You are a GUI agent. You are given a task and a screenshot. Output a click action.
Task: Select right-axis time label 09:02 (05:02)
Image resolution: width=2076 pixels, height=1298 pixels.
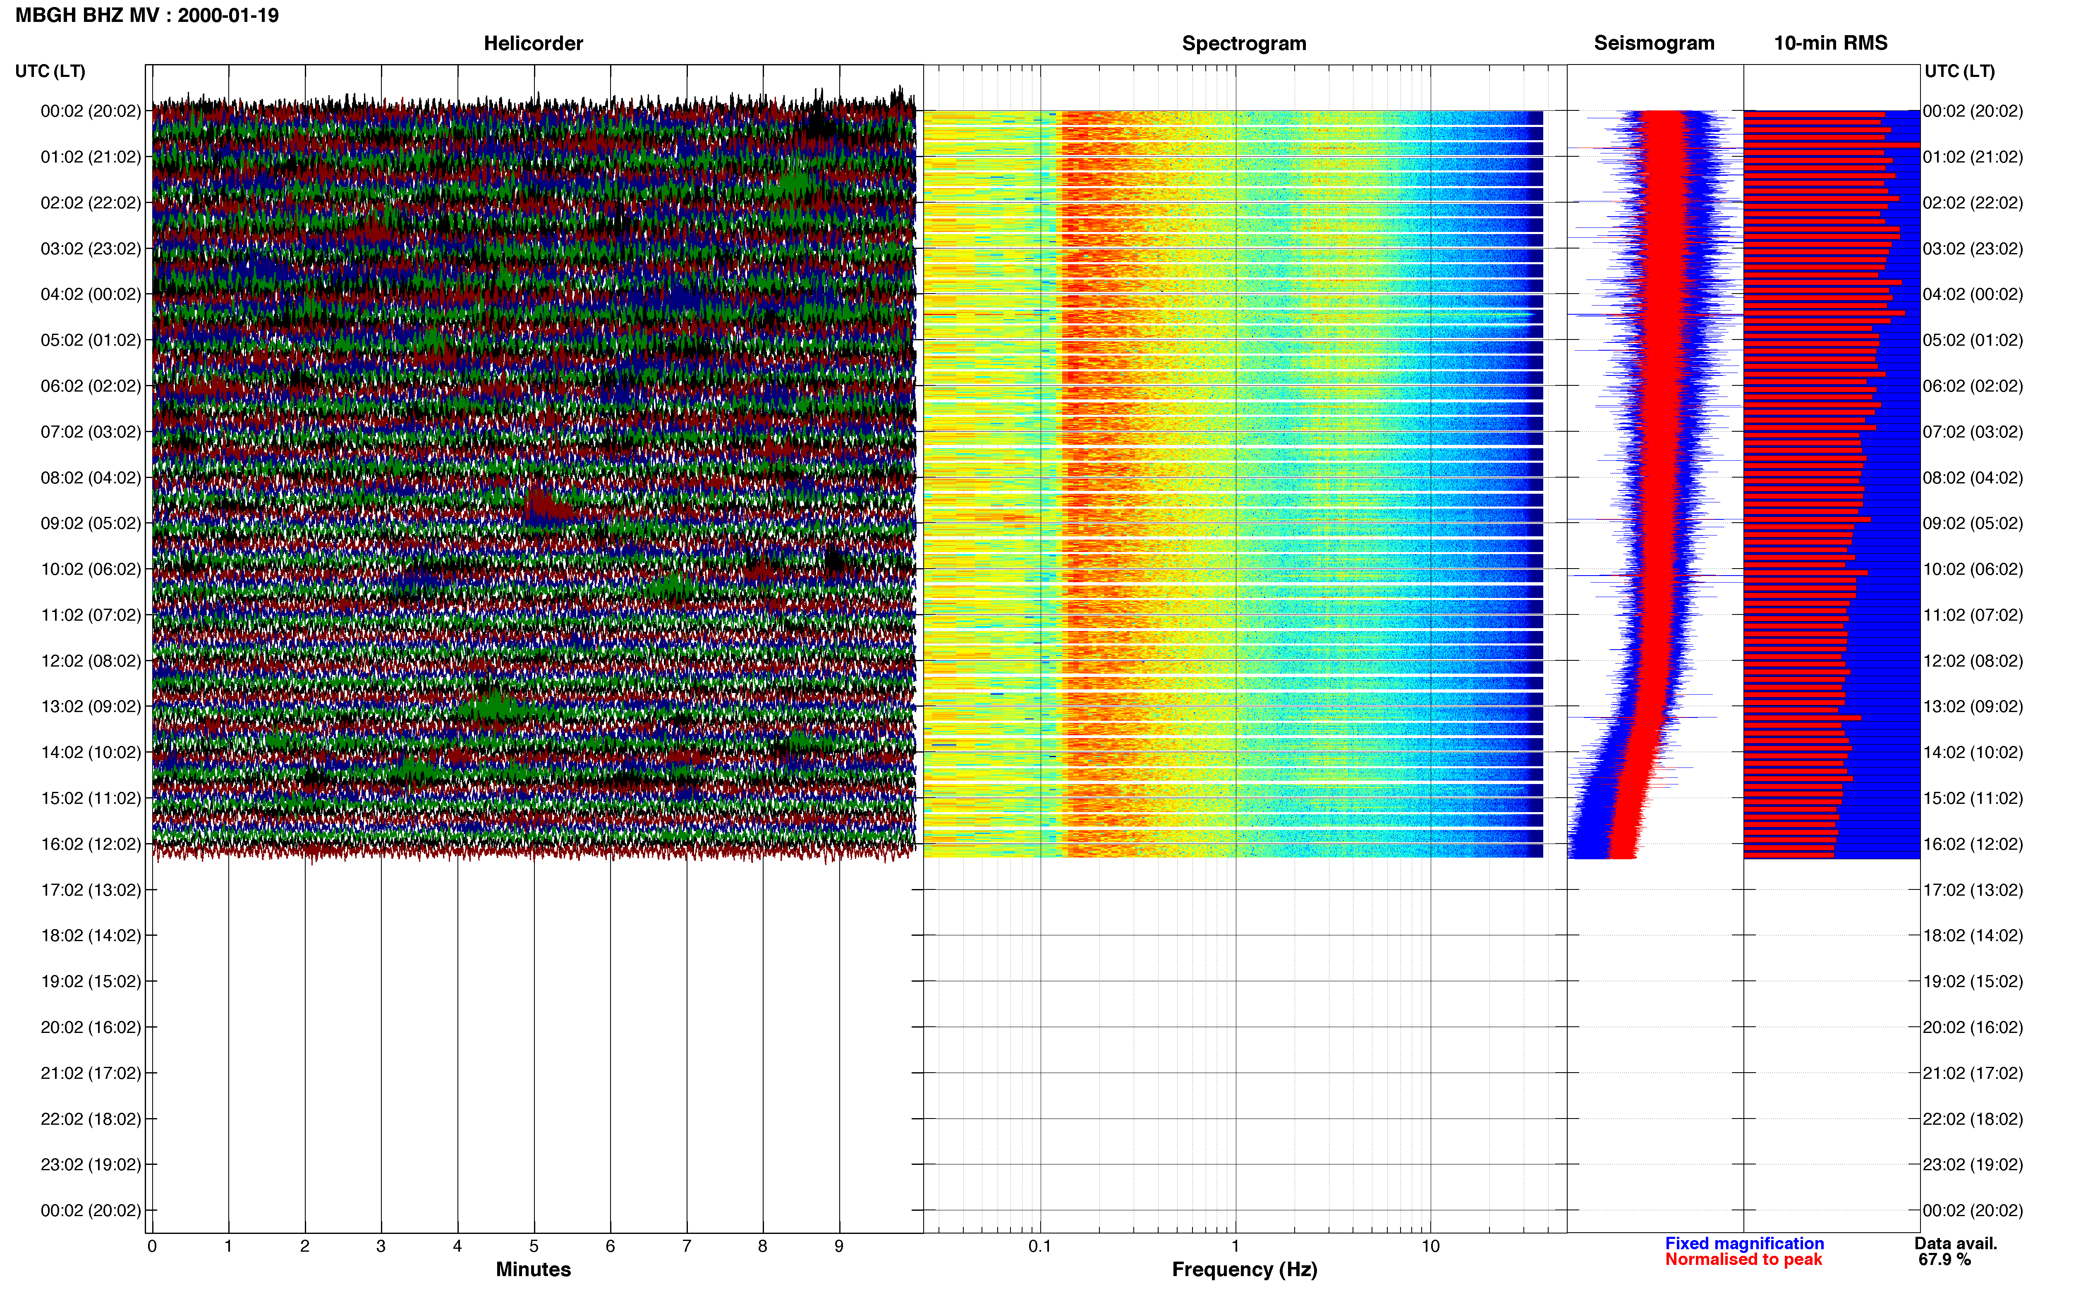tap(1973, 524)
